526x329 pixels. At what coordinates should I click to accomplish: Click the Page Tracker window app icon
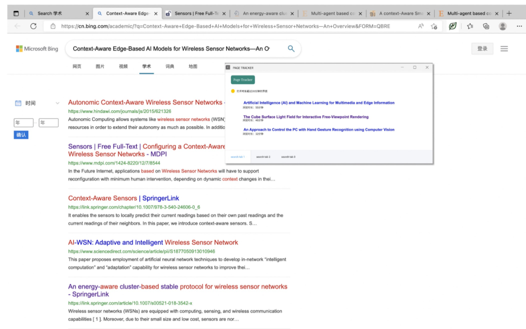pyautogui.click(x=228, y=67)
